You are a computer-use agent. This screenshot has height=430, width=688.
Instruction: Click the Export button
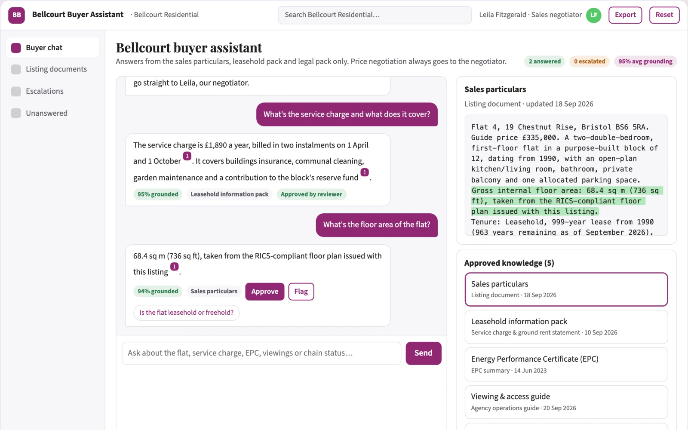625,15
